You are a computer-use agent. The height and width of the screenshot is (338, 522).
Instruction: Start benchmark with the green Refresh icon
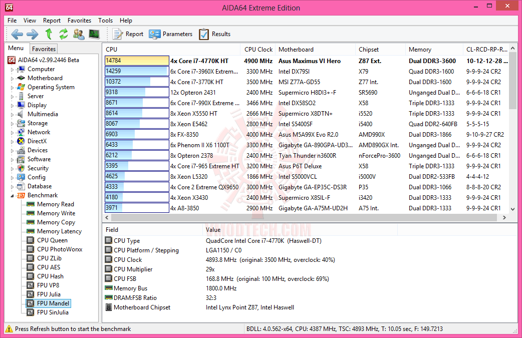click(x=63, y=34)
